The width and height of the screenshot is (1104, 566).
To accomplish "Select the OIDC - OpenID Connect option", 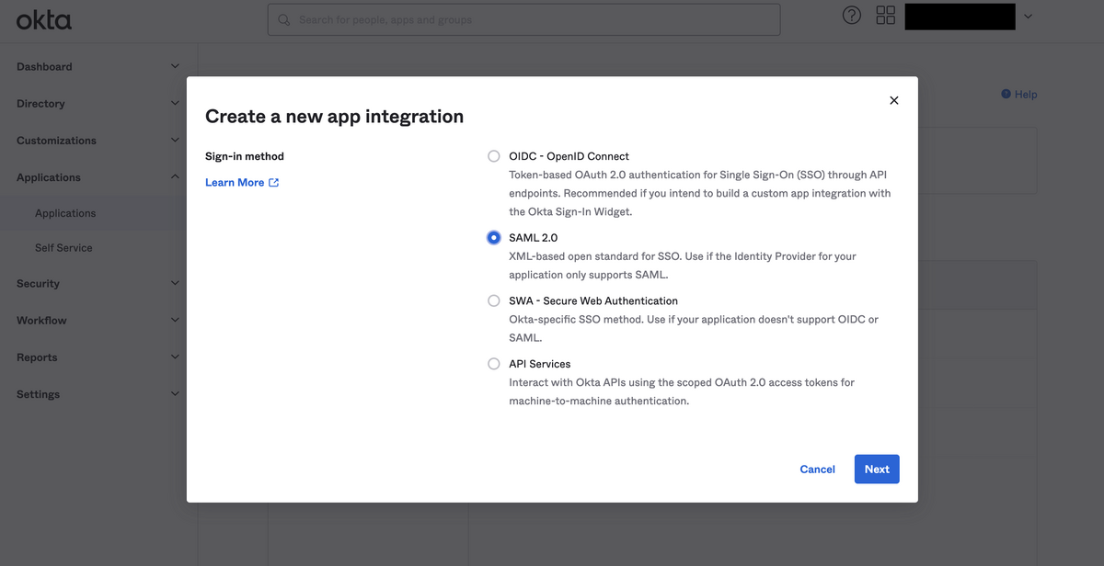I will (x=494, y=156).
